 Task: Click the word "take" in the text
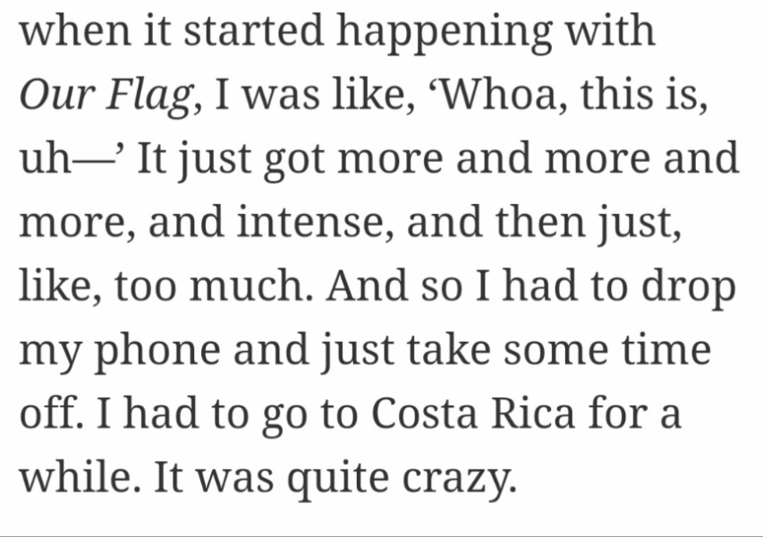click(x=452, y=352)
